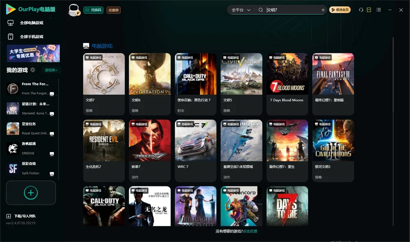Click the refresh icon beside 我的游戏
Viewport: 410px width, 242px height.
pyautogui.click(x=33, y=70)
